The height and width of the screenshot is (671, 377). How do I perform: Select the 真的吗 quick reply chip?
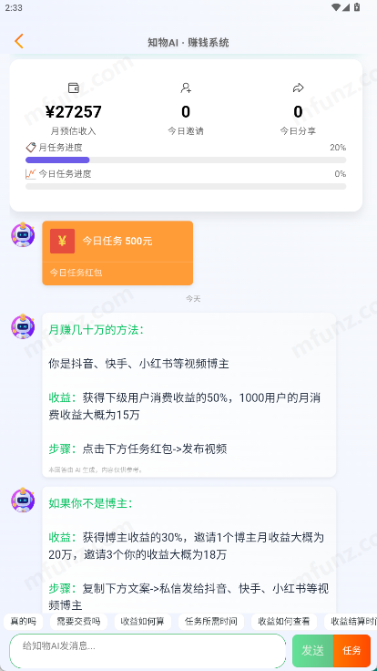[x=24, y=622]
